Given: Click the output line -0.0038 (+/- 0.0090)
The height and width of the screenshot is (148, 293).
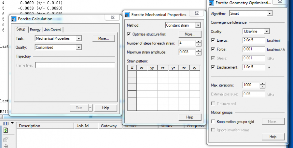Looking at the screenshot, I should pyautogui.click(x=40, y=8).
